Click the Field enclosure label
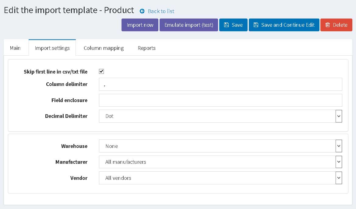 (69, 100)
